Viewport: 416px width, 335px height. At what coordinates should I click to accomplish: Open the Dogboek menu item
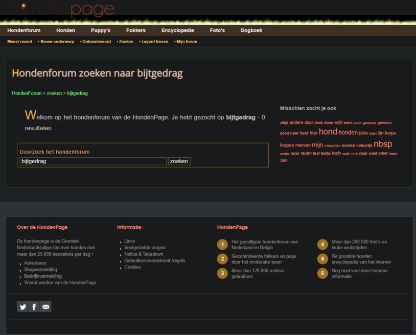252,30
